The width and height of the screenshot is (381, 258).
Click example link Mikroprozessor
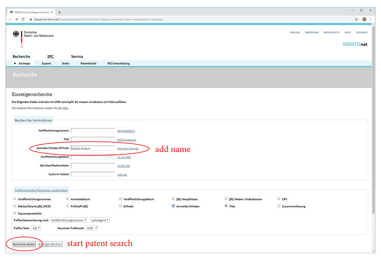127,140
